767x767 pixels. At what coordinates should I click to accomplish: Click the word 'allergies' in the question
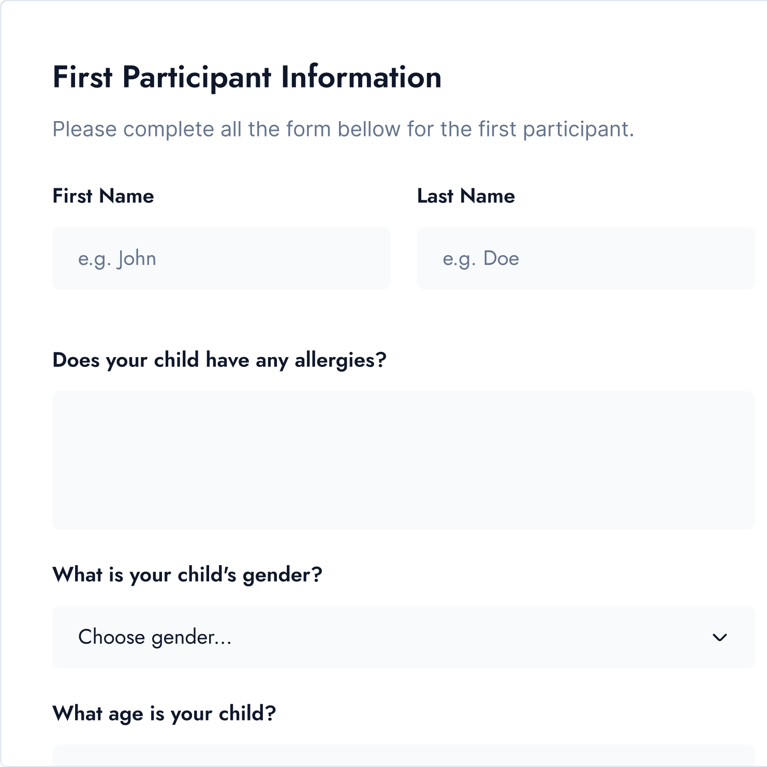click(340, 360)
